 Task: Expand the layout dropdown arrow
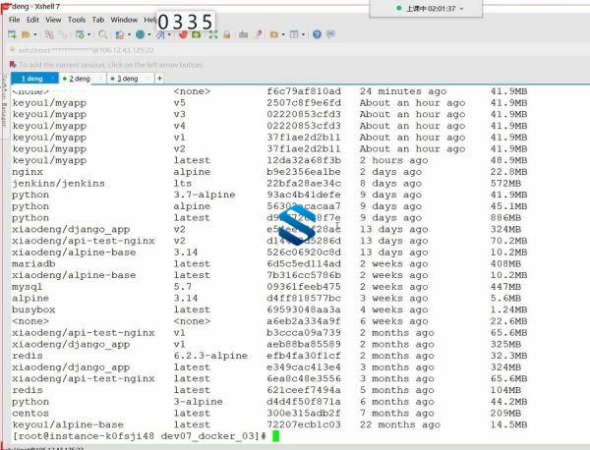pos(303,34)
